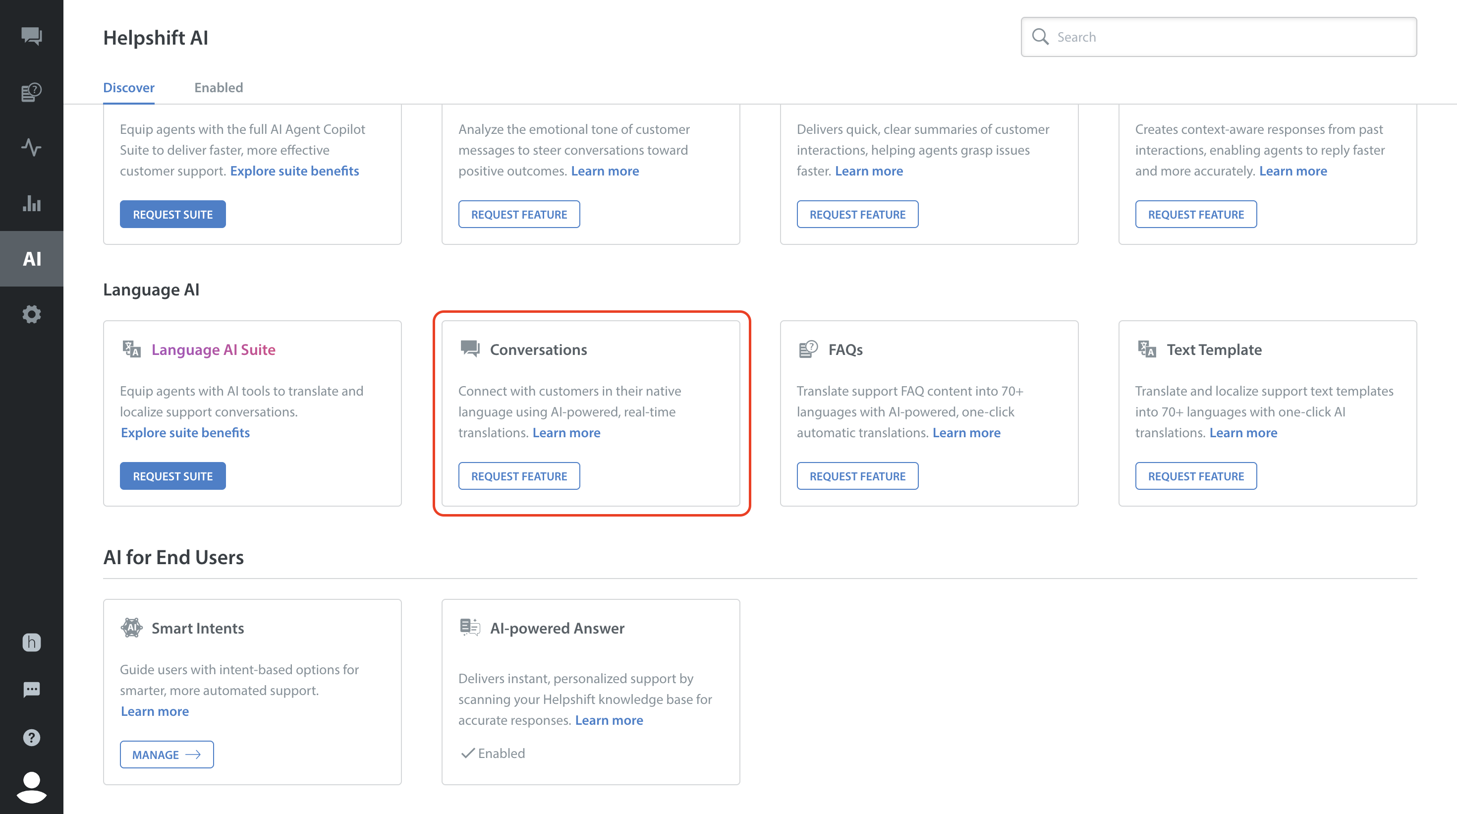Switch to the Enabled tab

tap(219, 88)
